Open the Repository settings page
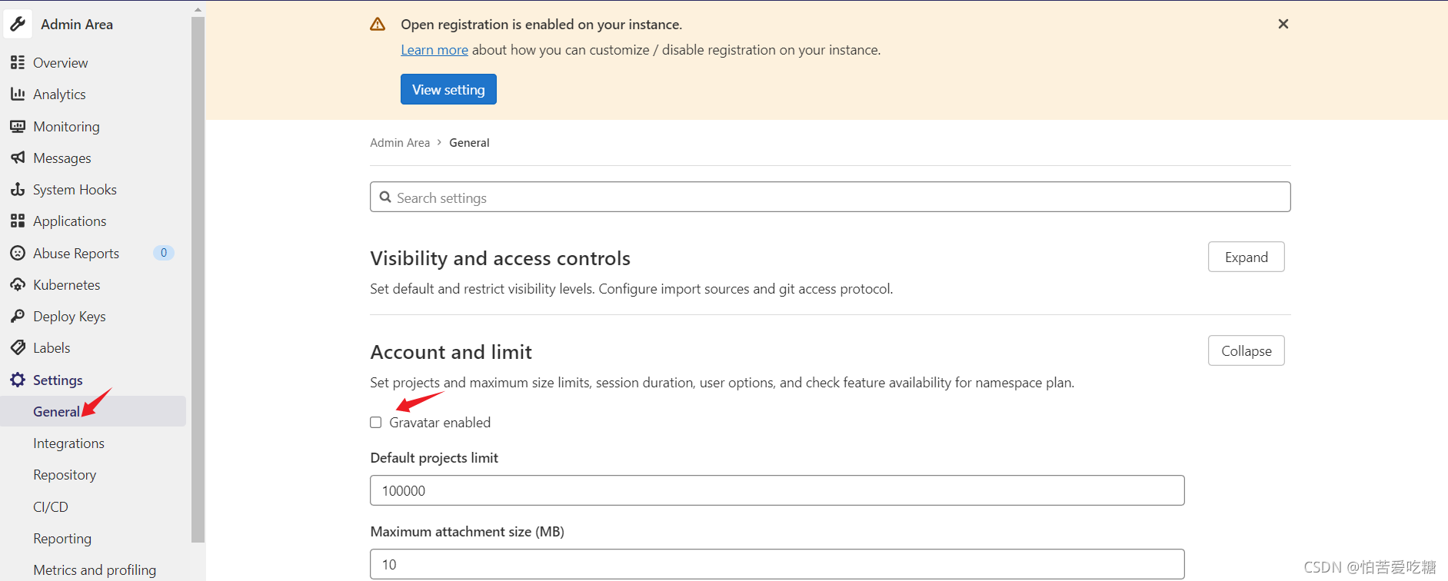This screenshot has height=581, width=1448. click(65, 475)
